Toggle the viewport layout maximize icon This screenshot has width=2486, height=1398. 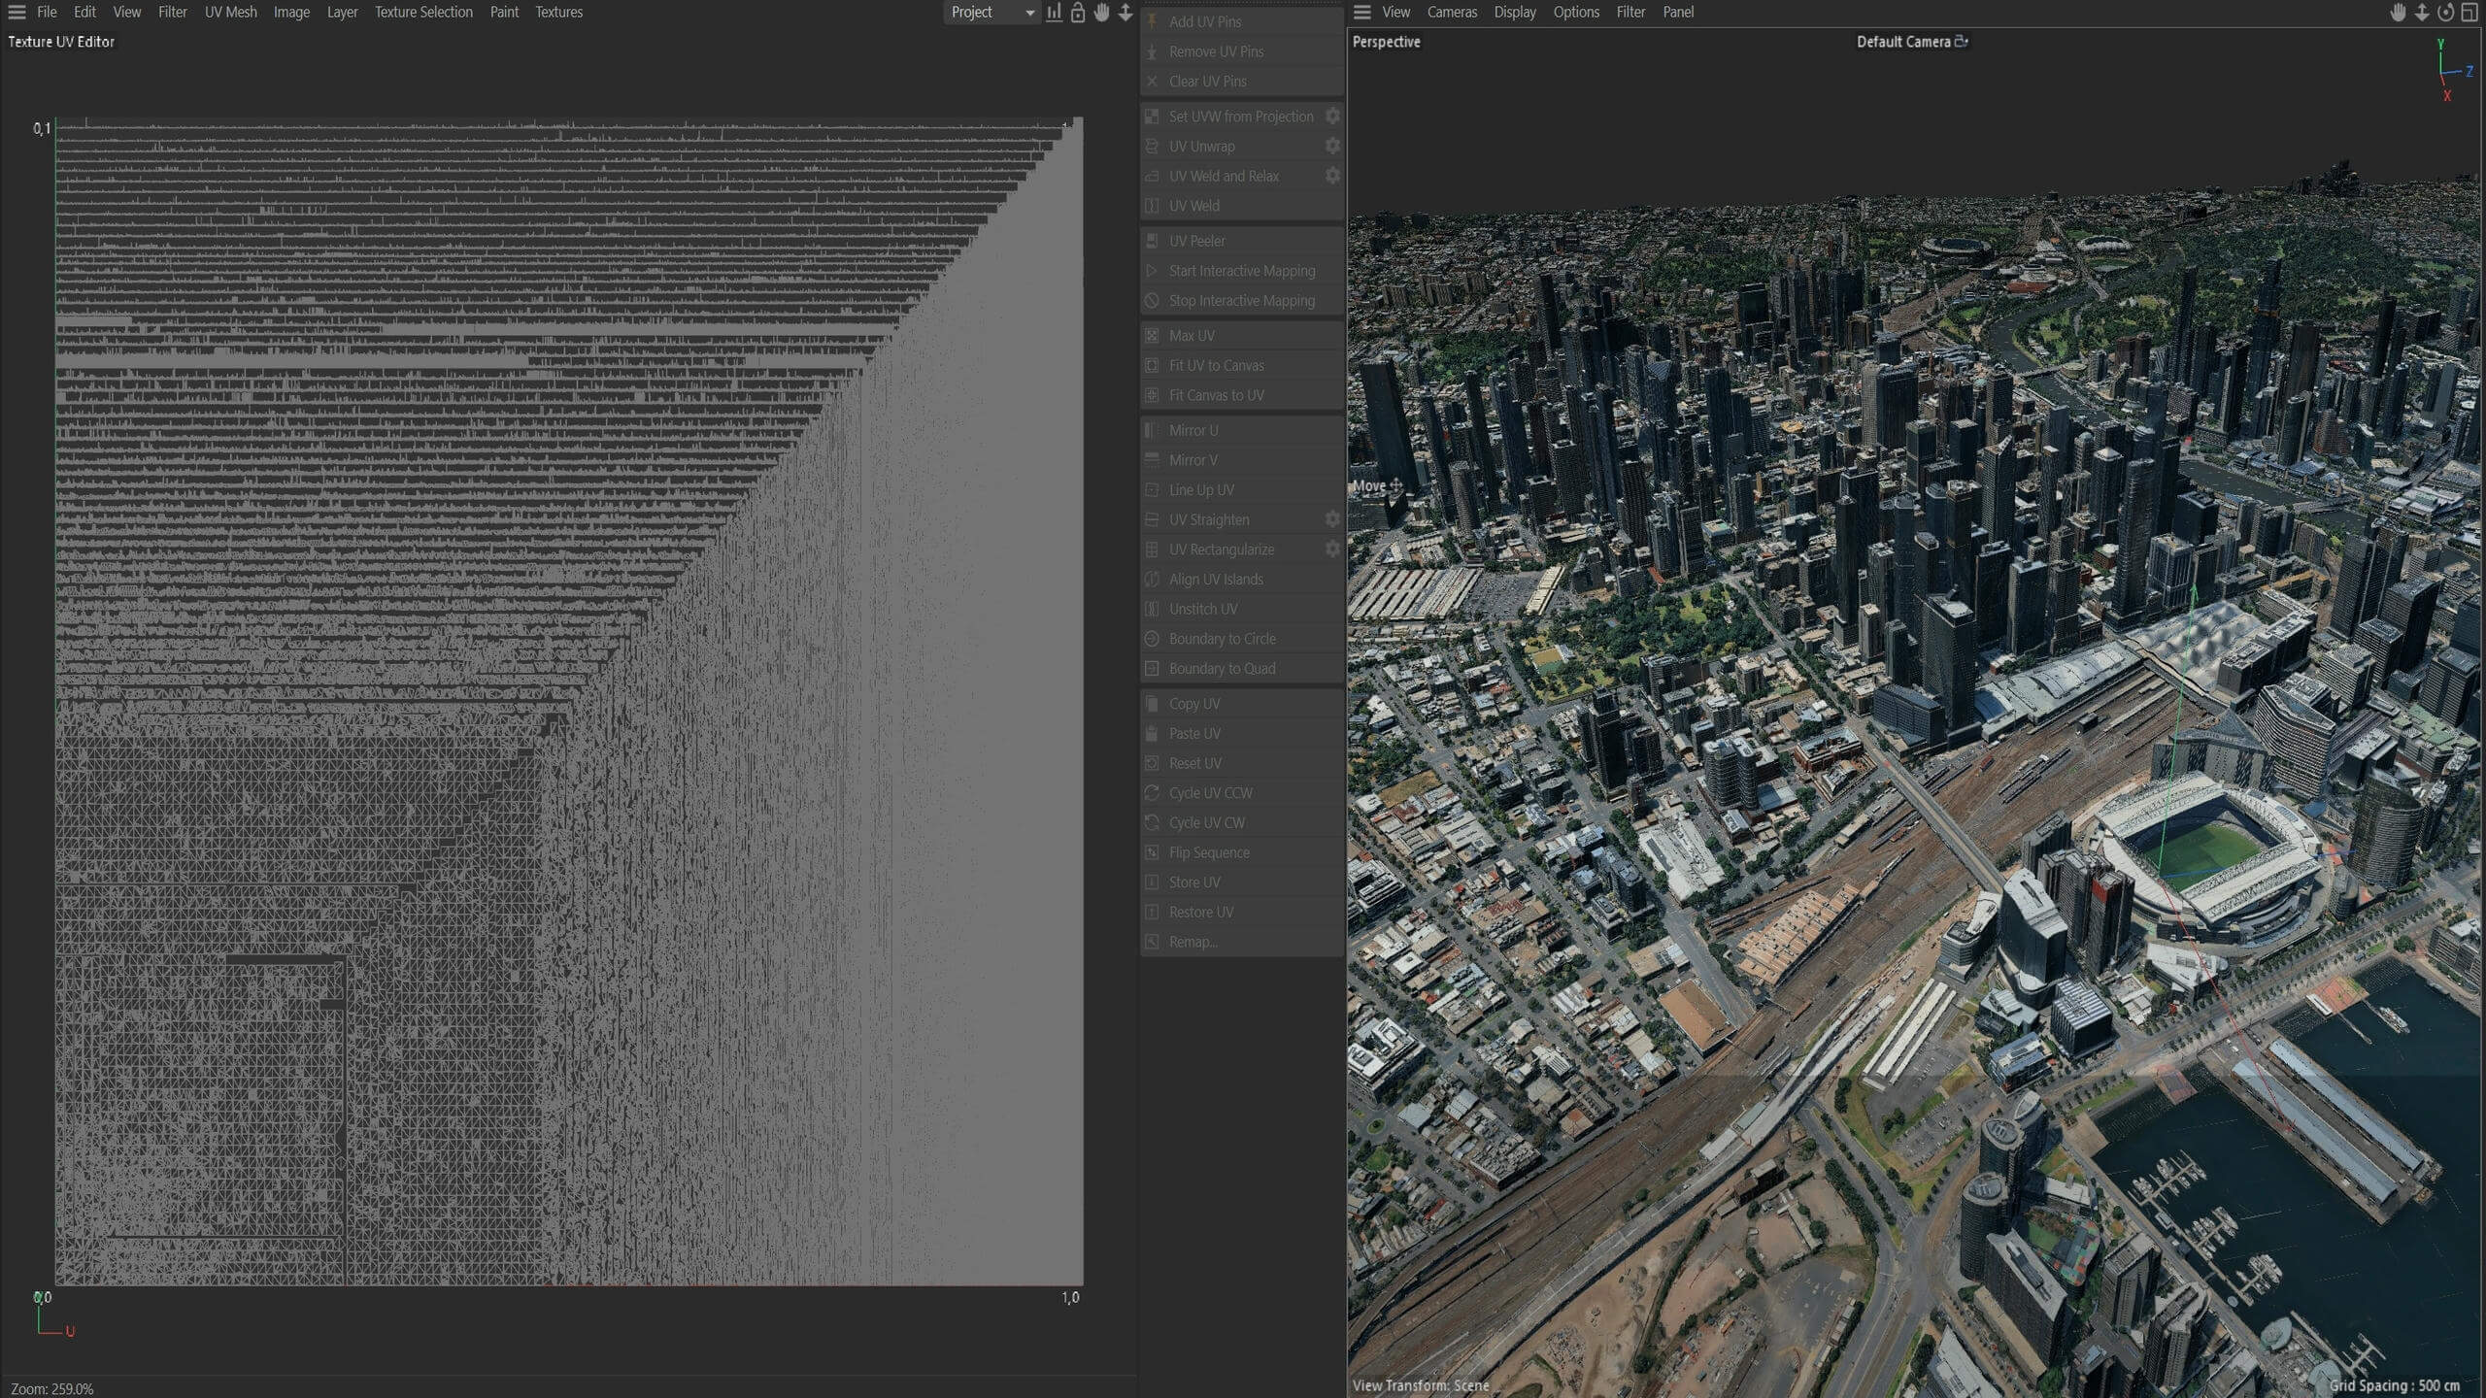(2469, 13)
